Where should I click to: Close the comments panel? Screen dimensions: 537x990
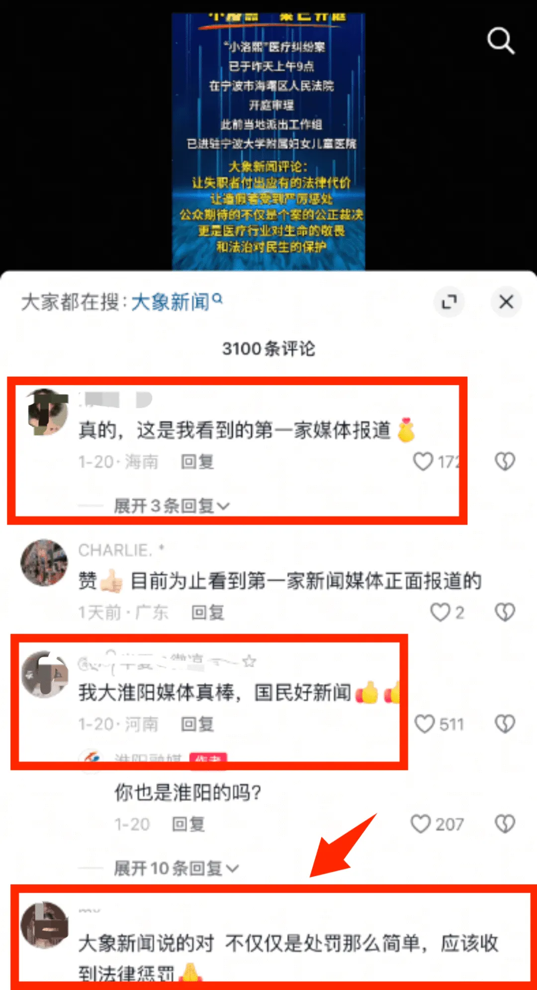coord(506,302)
